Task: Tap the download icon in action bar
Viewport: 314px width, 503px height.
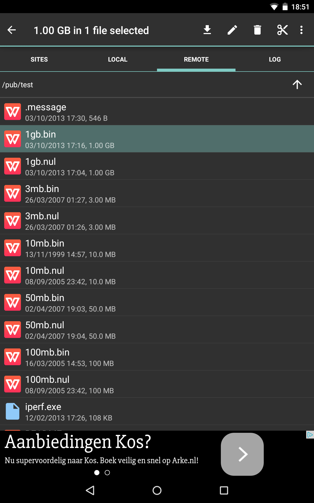Action: [207, 30]
